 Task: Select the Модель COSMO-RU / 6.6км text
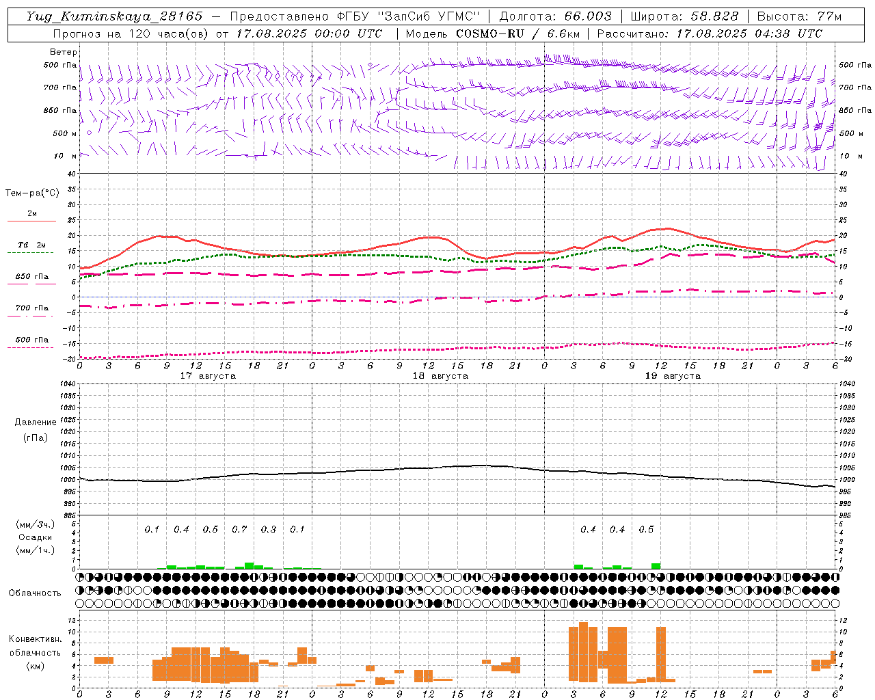[x=492, y=33]
